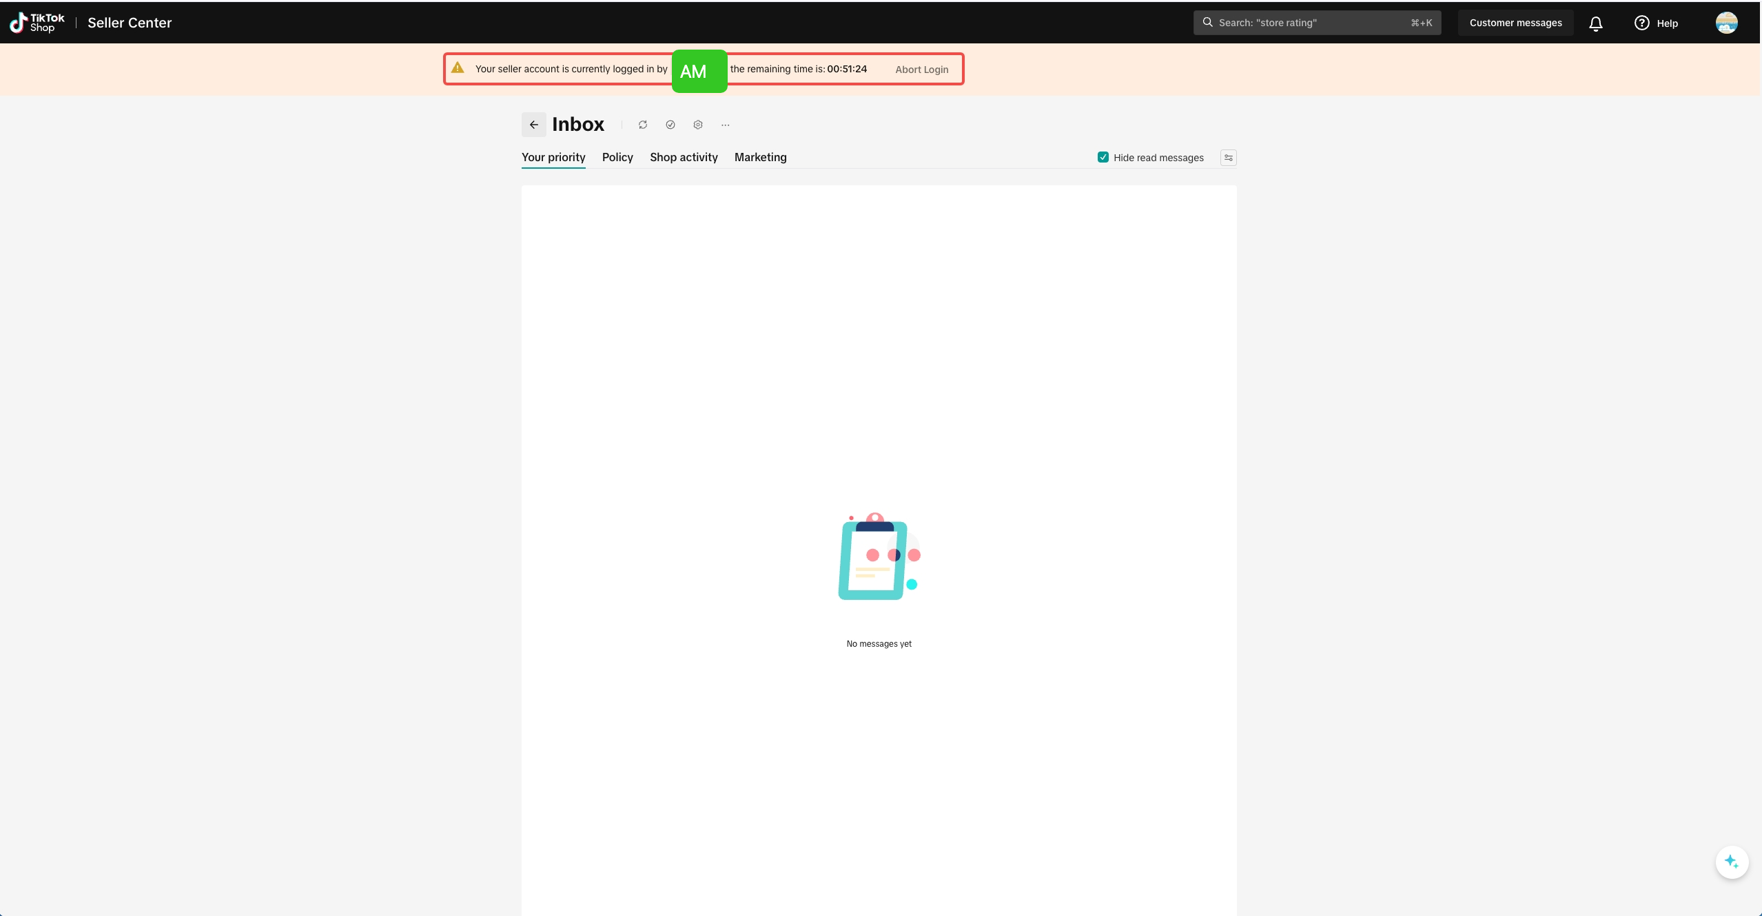Open the Marketing tab
The width and height of the screenshot is (1762, 916).
coord(760,157)
